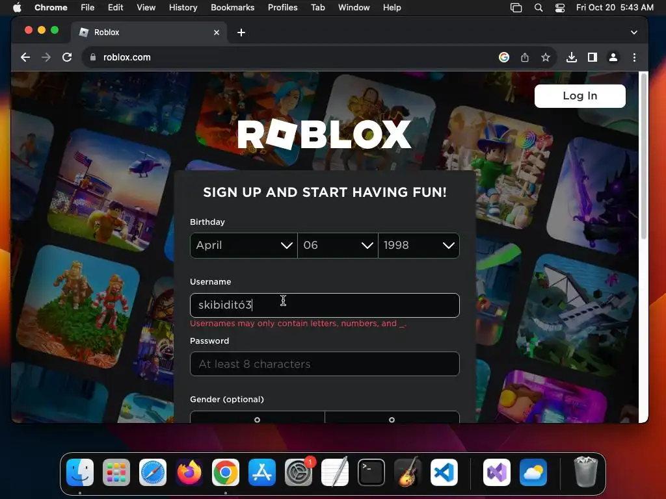This screenshot has height=499, width=666.
Task: View site info via the lock icon
Action: click(92, 57)
